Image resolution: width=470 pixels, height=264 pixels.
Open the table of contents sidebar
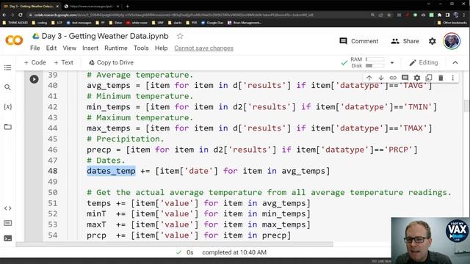[x=8, y=67]
